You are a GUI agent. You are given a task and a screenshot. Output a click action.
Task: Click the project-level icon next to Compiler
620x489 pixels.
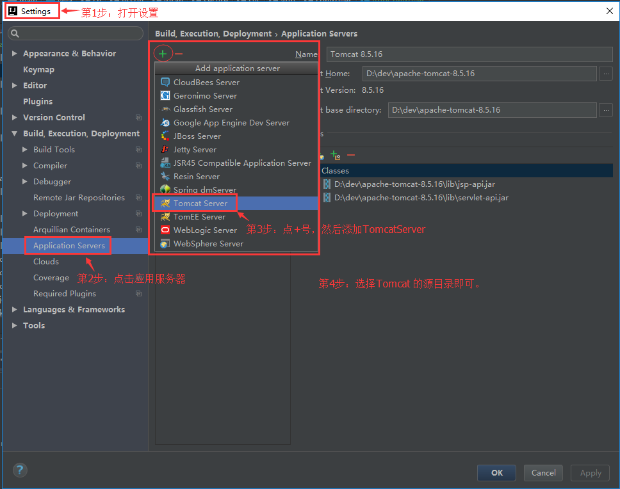click(138, 166)
